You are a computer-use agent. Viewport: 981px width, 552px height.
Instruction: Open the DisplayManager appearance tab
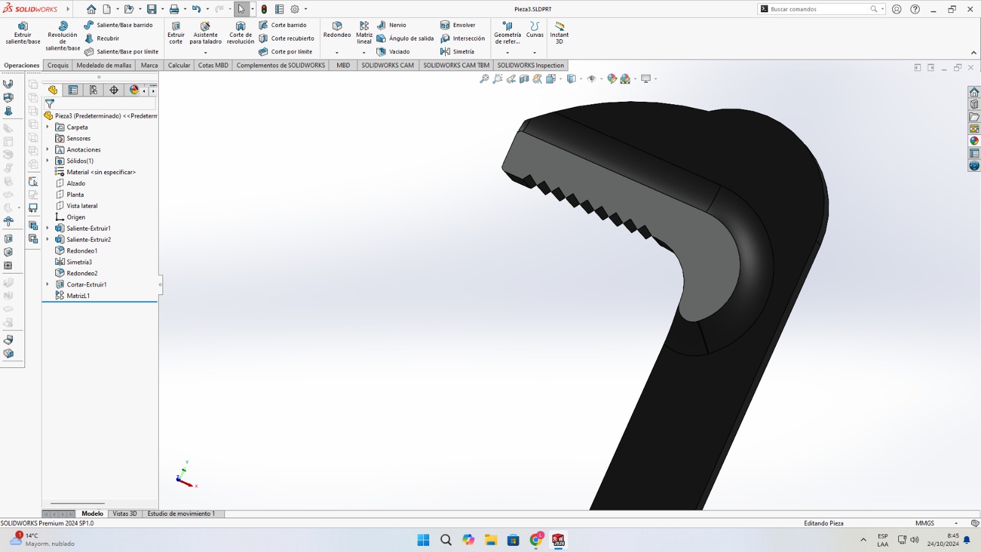(134, 90)
